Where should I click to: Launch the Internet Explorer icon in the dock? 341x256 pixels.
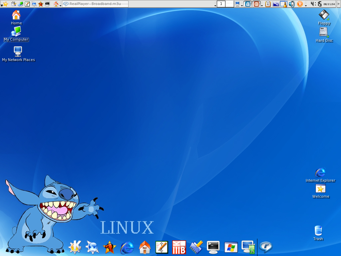127,247
